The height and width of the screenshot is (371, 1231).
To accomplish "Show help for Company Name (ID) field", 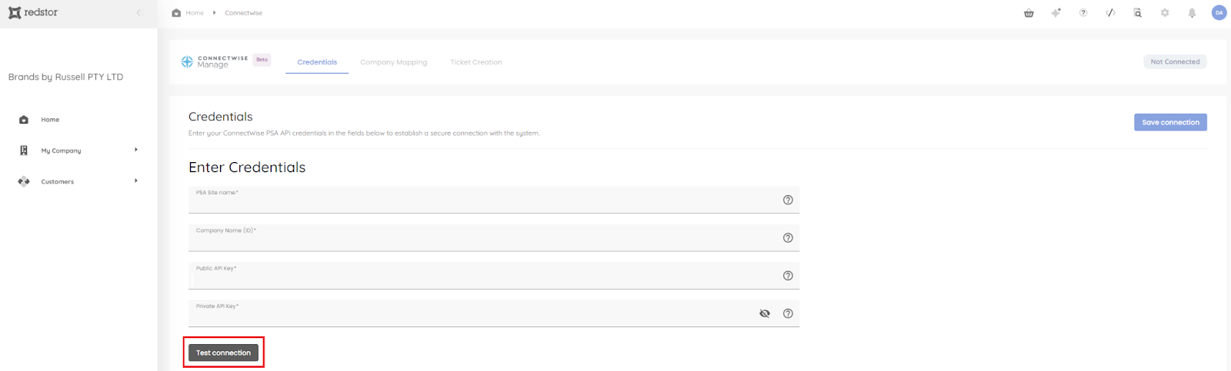I will point(788,238).
